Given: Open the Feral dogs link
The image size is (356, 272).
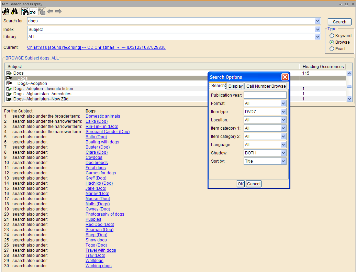Looking at the screenshot, I should click(x=96, y=168).
